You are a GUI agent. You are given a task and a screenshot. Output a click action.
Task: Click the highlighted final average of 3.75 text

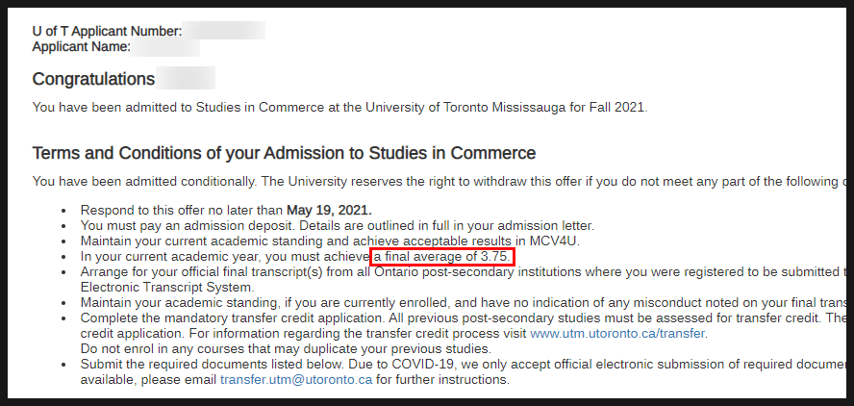click(x=442, y=256)
